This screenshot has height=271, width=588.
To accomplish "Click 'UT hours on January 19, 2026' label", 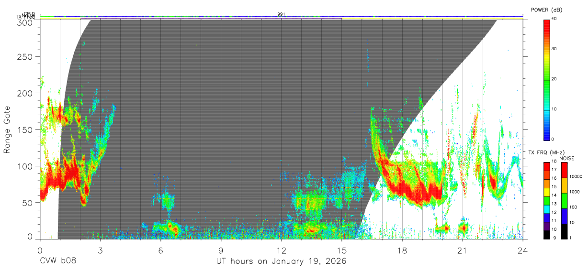I will [x=281, y=261].
